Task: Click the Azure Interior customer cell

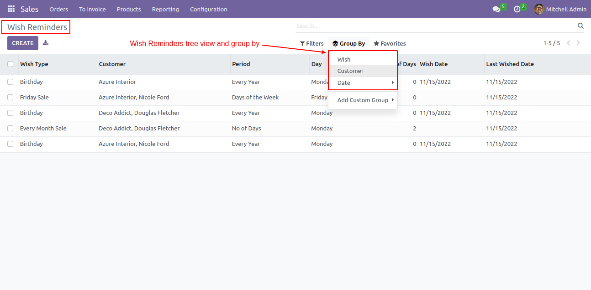Action: point(117,82)
